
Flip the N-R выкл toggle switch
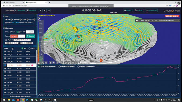(30, 32)
